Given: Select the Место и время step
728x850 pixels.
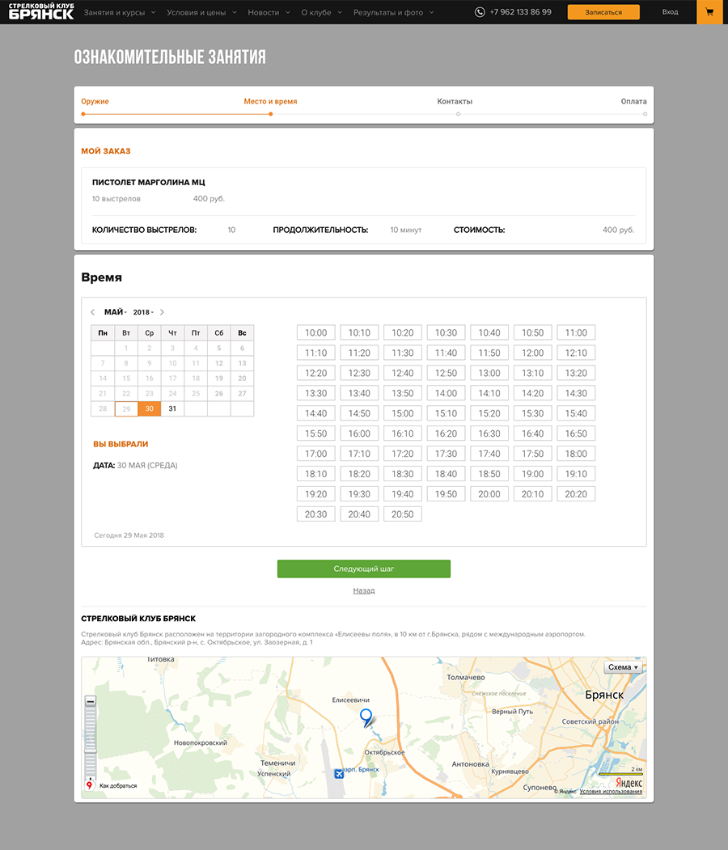Looking at the screenshot, I should click(x=270, y=101).
